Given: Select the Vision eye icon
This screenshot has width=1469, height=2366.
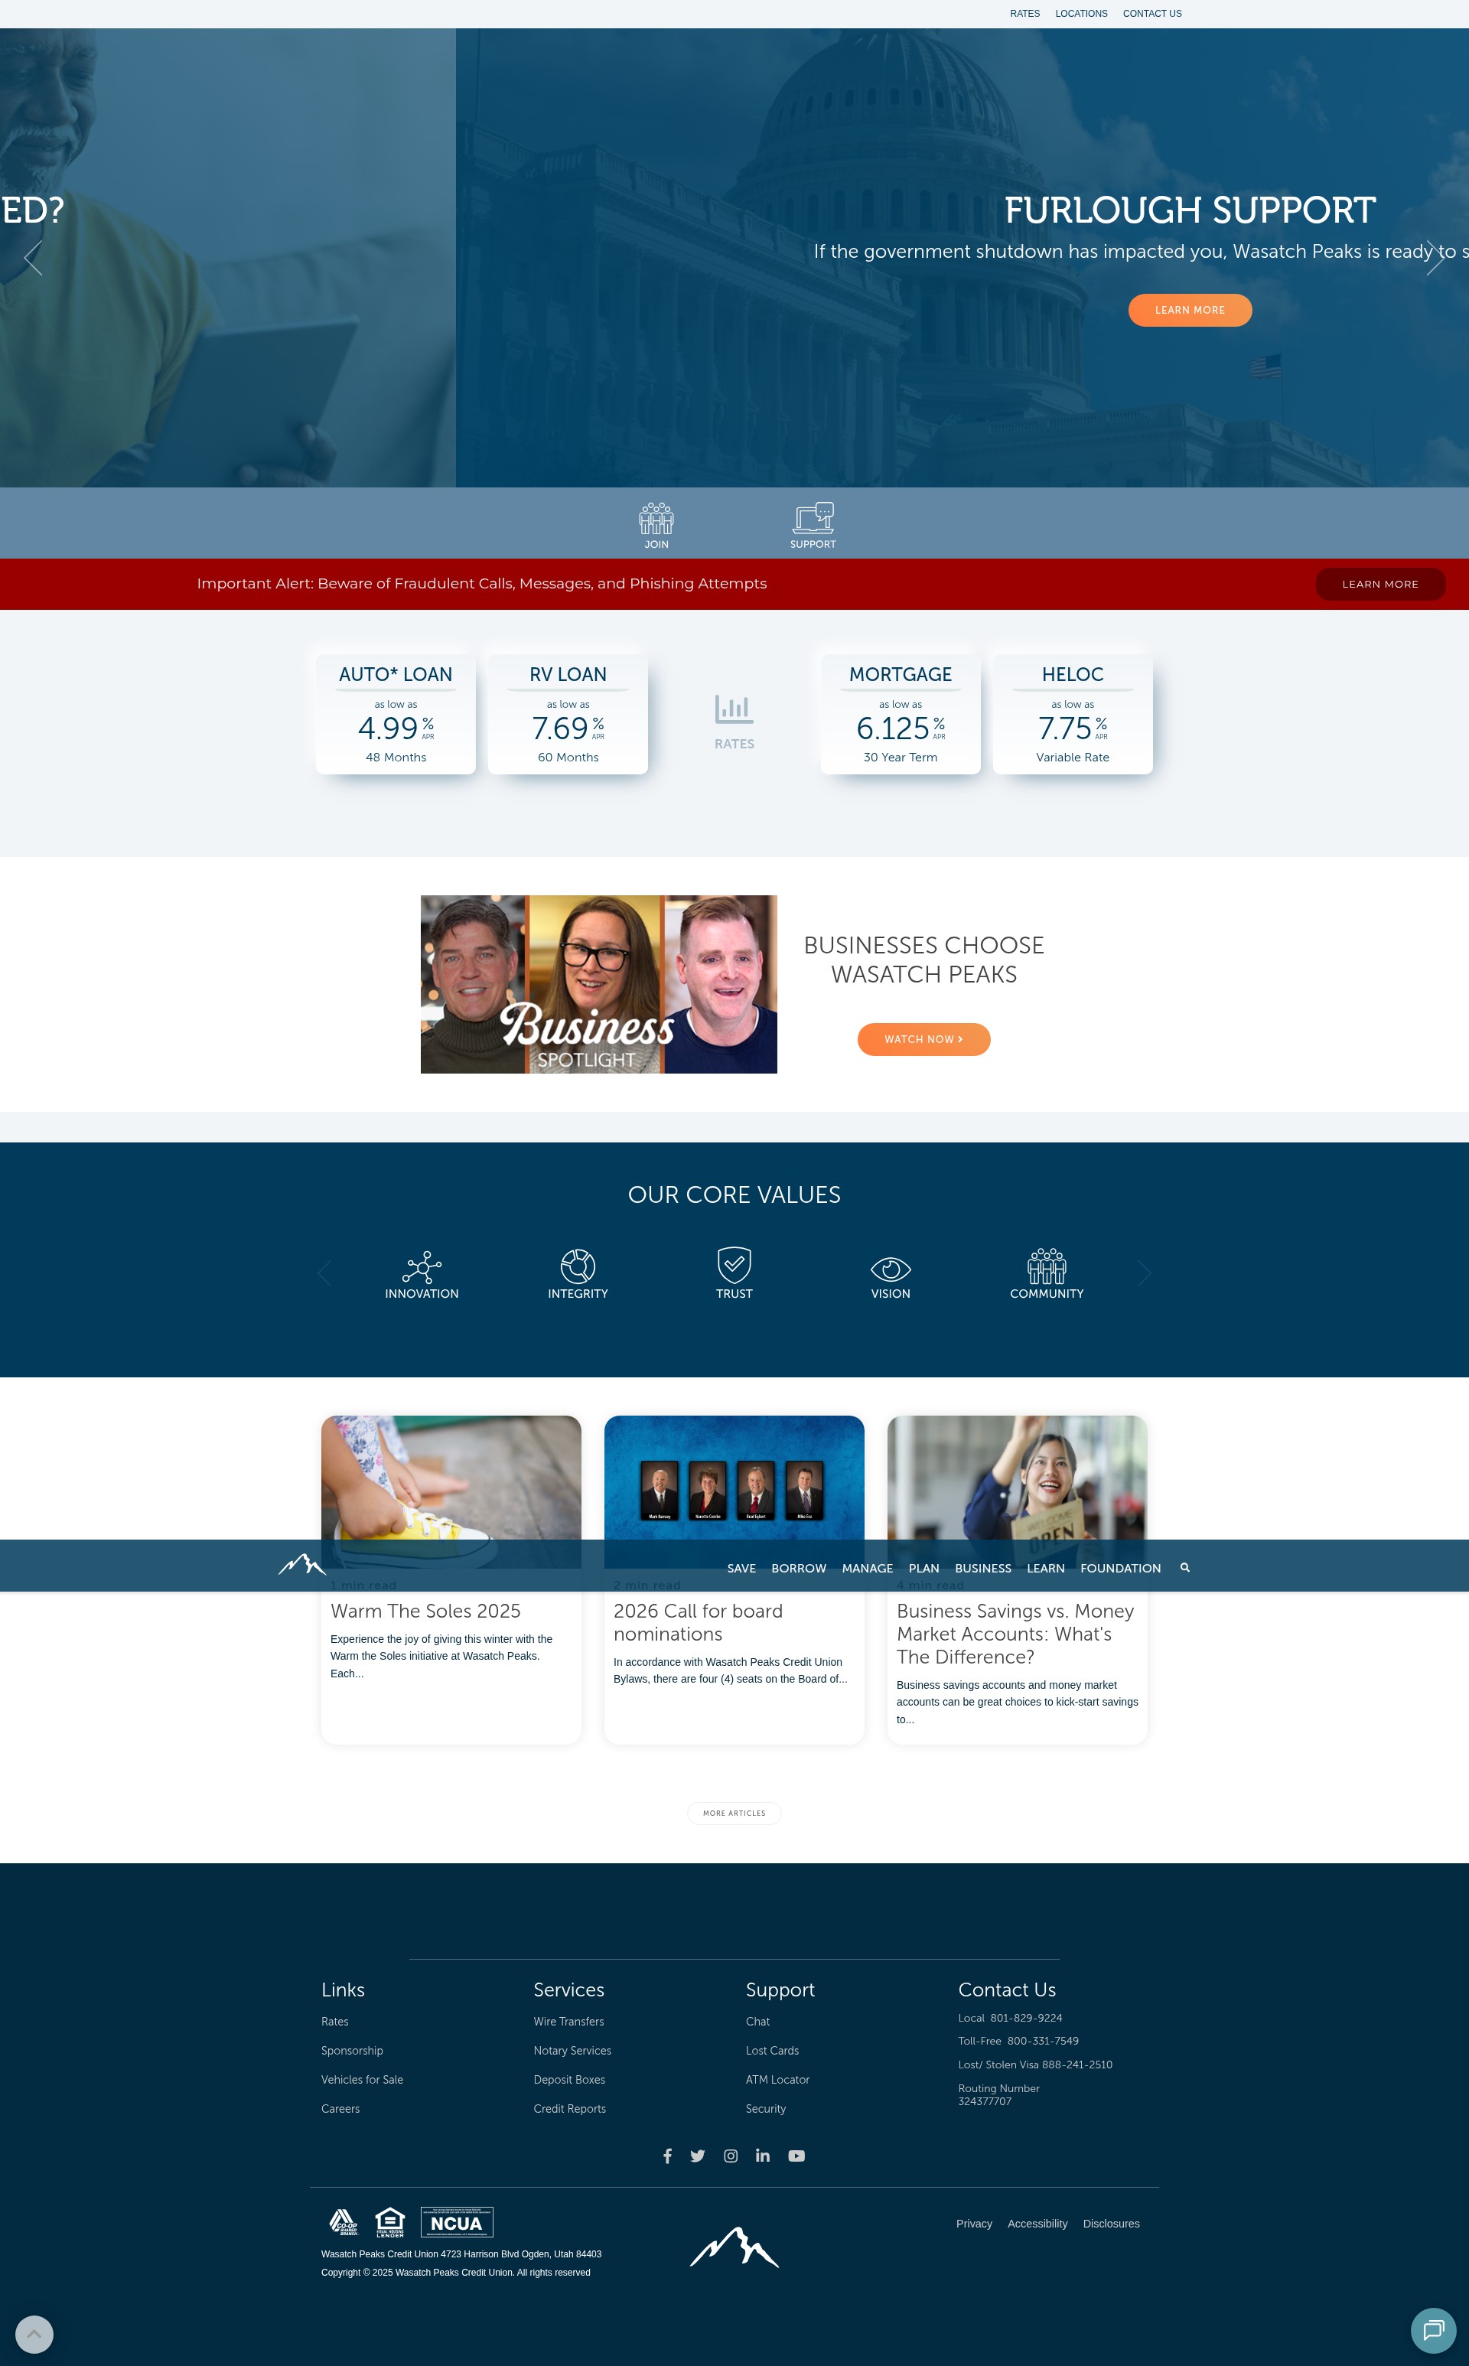Looking at the screenshot, I should (890, 1269).
